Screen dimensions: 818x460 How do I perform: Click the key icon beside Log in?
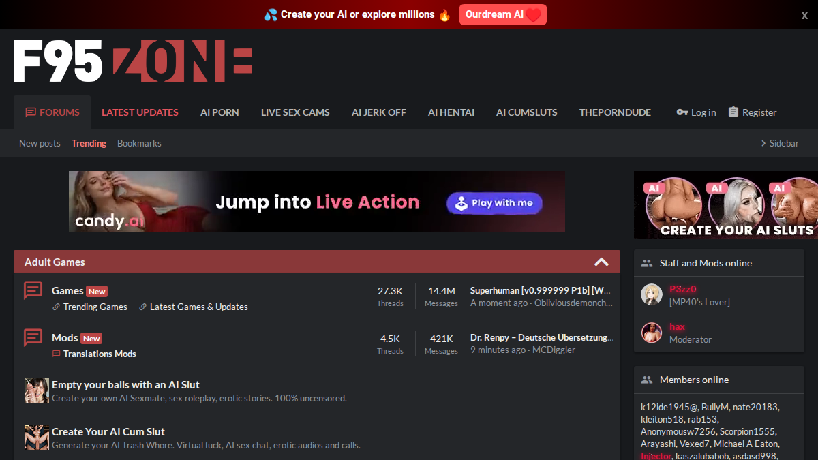click(682, 112)
